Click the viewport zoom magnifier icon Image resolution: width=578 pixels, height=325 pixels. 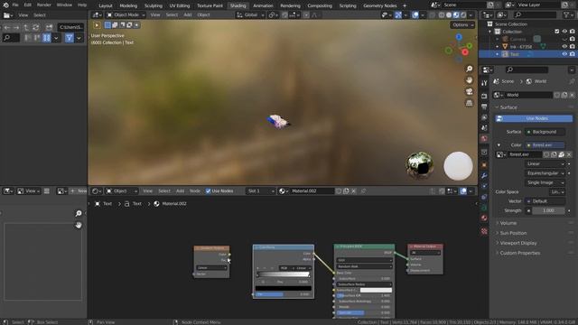(x=469, y=69)
